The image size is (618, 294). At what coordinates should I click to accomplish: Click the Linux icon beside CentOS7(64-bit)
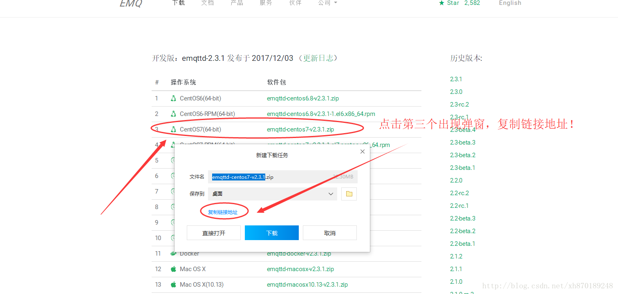point(173,129)
